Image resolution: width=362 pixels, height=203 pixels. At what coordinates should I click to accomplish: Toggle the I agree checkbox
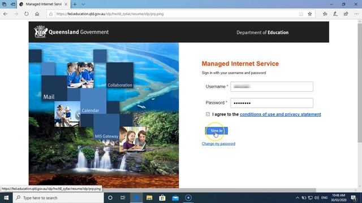tap(208, 114)
